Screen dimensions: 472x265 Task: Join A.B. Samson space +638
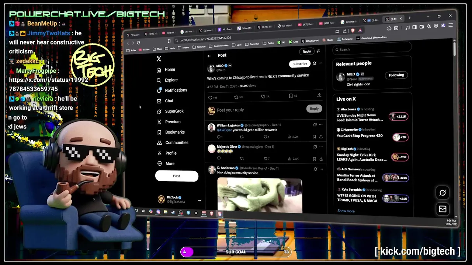pos(396,178)
